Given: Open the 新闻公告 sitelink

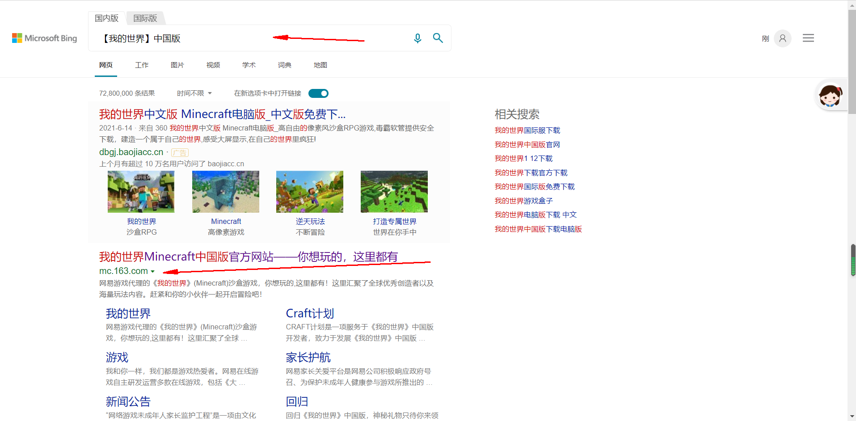Looking at the screenshot, I should (128, 402).
